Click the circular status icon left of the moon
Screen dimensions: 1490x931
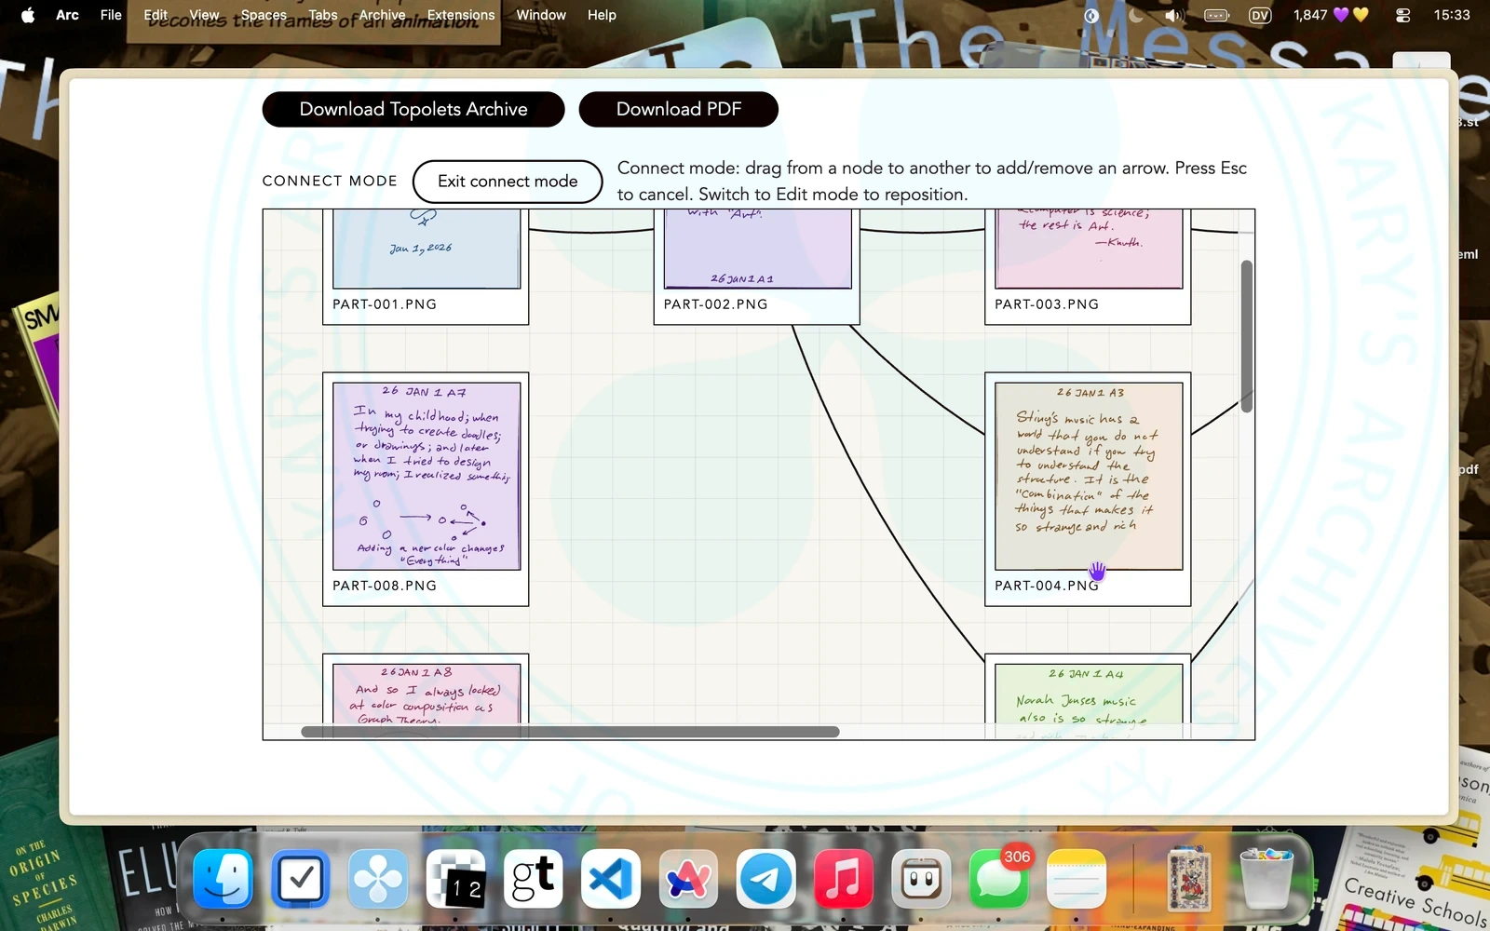[1091, 15]
